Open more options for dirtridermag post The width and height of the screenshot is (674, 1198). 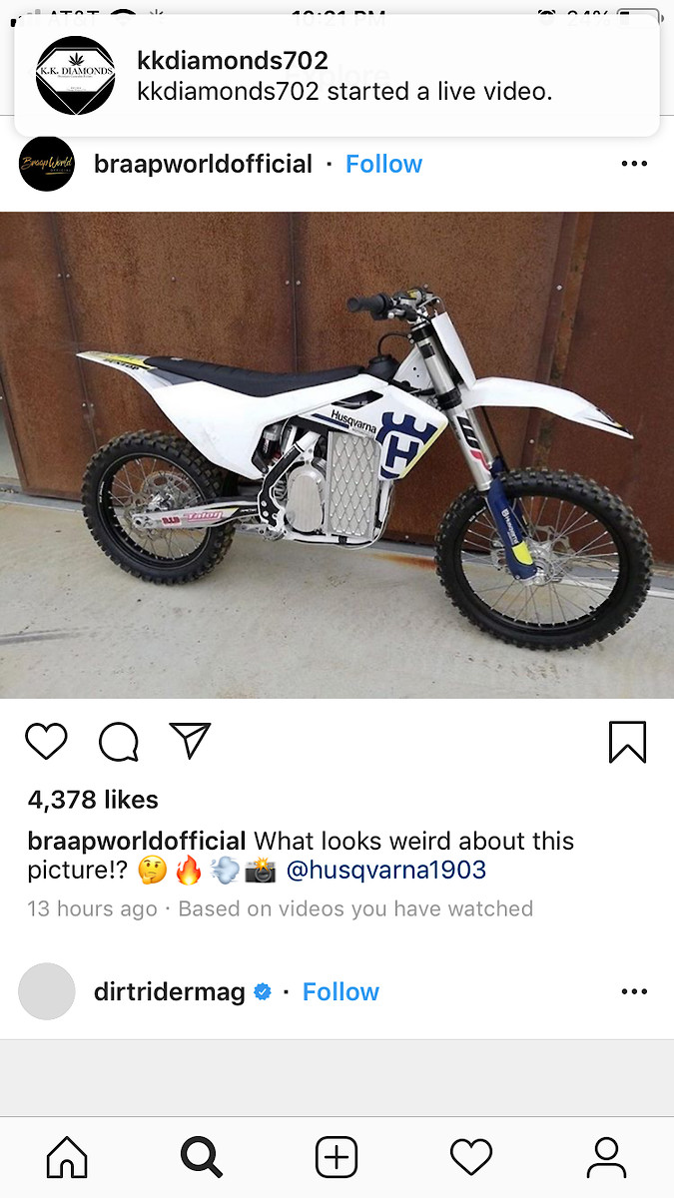634,991
